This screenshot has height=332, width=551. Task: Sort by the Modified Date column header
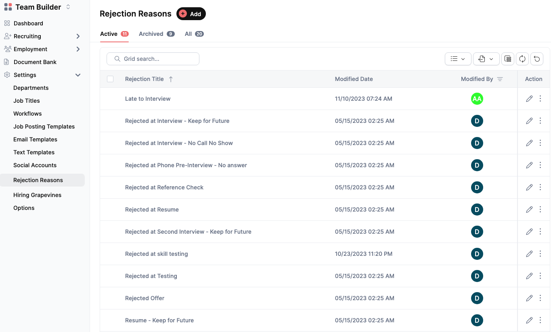(x=354, y=79)
